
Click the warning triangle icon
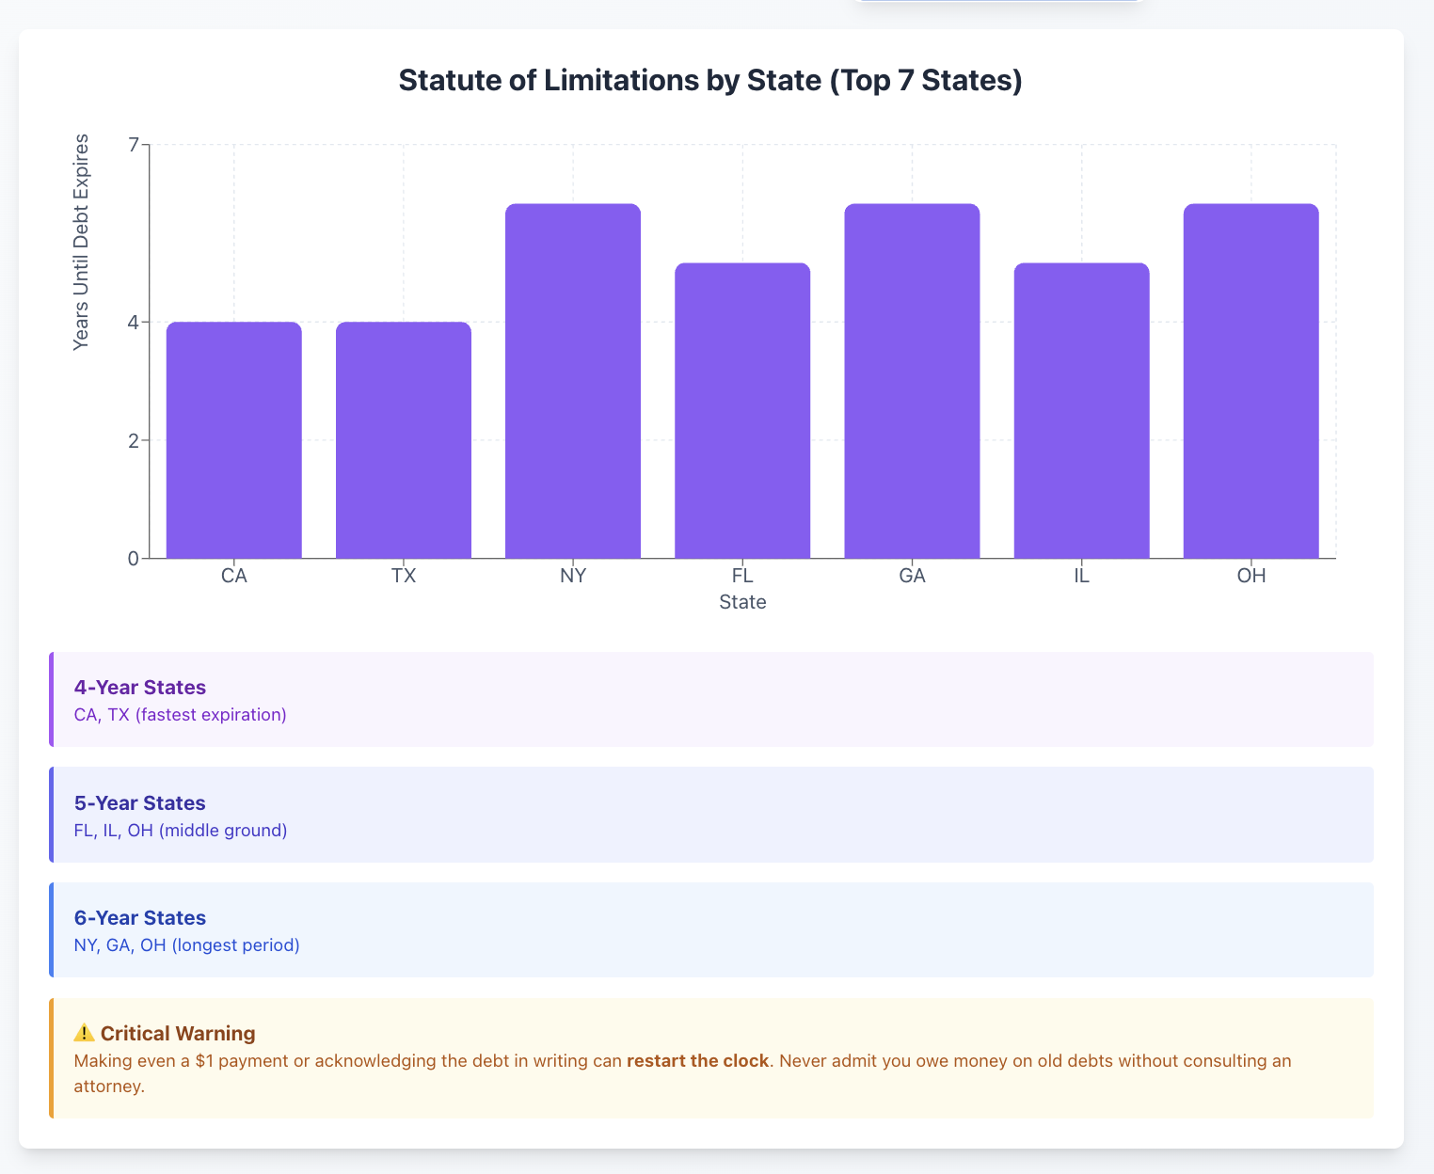[x=85, y=1033]
